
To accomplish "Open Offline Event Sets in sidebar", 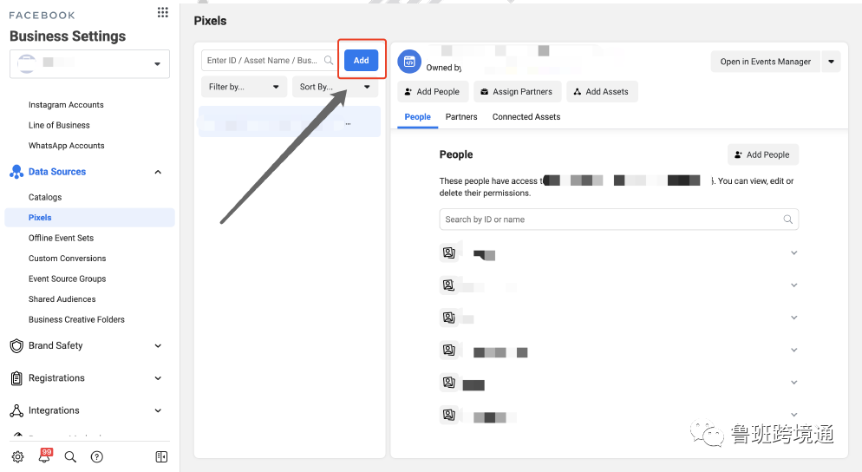I will coord(61,238).
